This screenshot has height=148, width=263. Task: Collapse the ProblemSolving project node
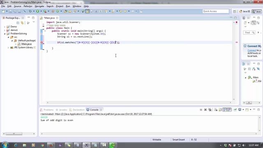tap(5, 34)
